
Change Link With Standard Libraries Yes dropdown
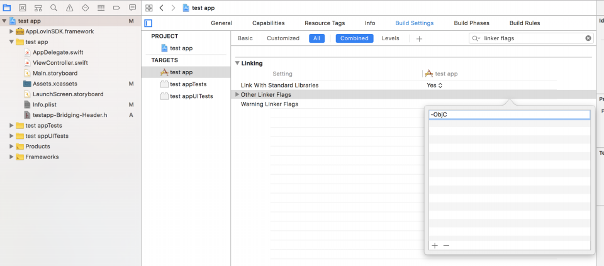pos(434,85)
